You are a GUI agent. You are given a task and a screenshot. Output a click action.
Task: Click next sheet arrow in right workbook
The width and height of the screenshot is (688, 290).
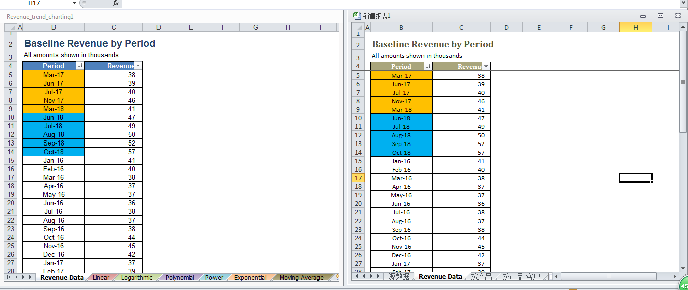click(372, 276)
